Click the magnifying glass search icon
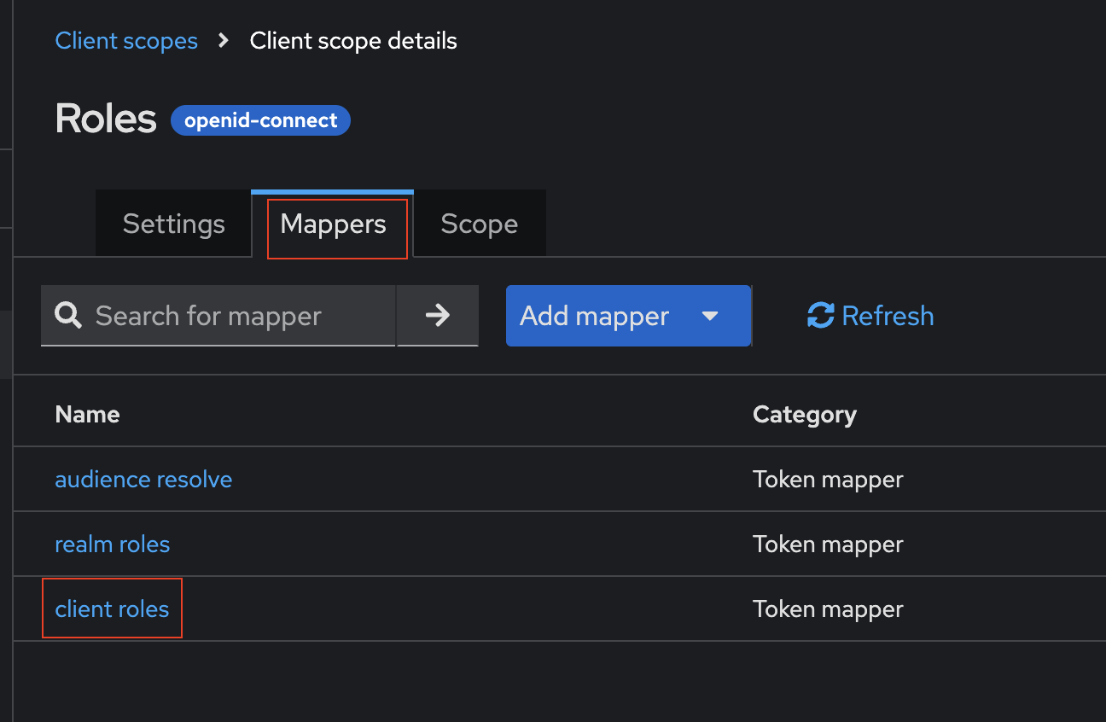 [68, 316]
